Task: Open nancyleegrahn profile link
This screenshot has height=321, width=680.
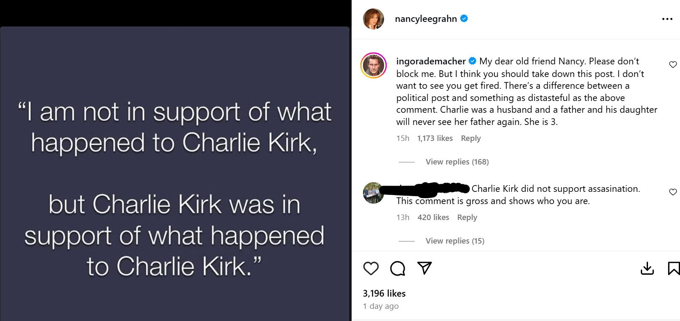Action: point(426,19)
